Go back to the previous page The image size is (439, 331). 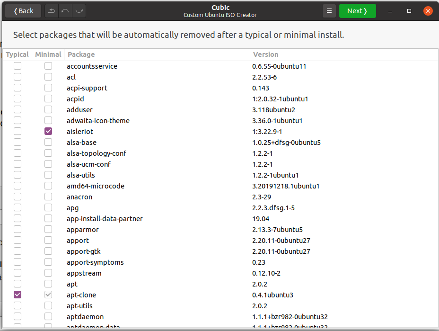[24, 11]
